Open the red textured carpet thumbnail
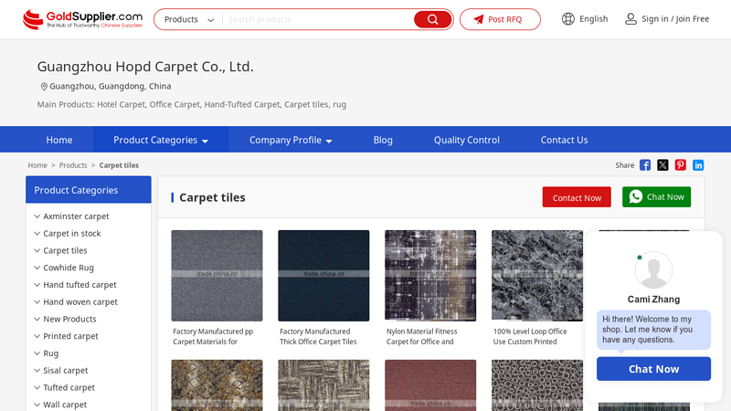 click(430, 385)
